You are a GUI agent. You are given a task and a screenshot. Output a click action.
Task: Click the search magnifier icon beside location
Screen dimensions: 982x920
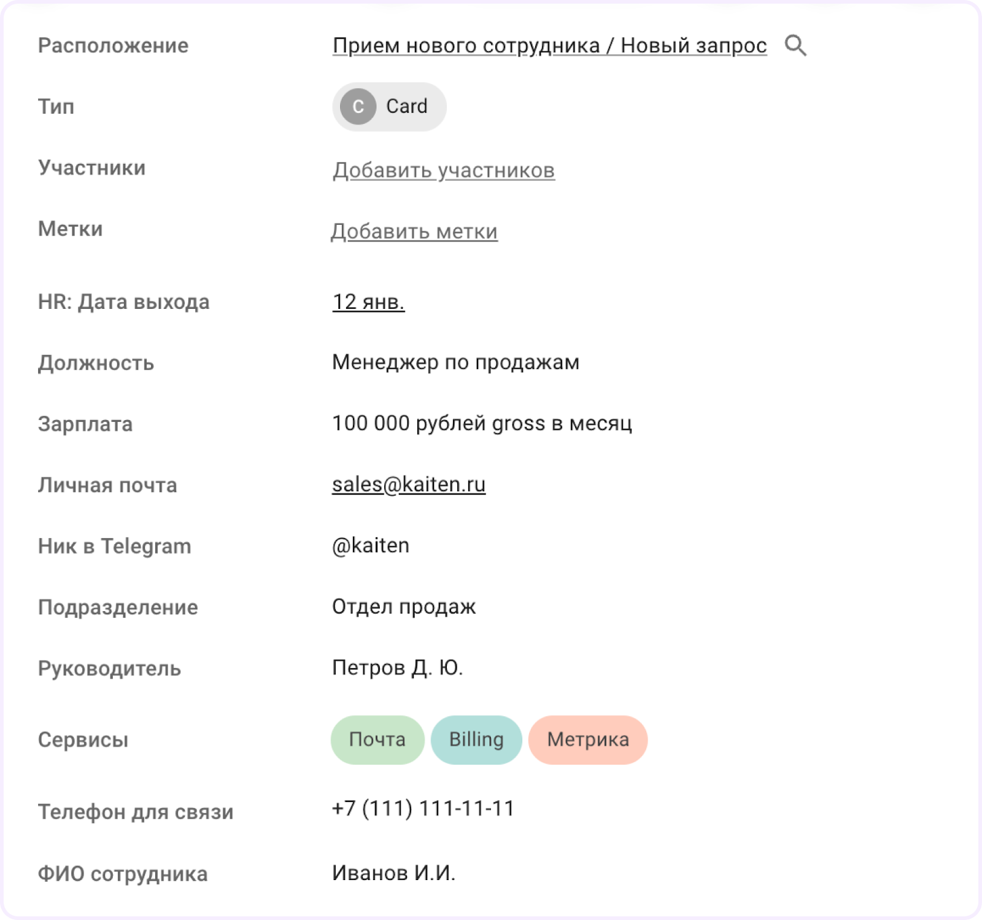tap(795, 45)
